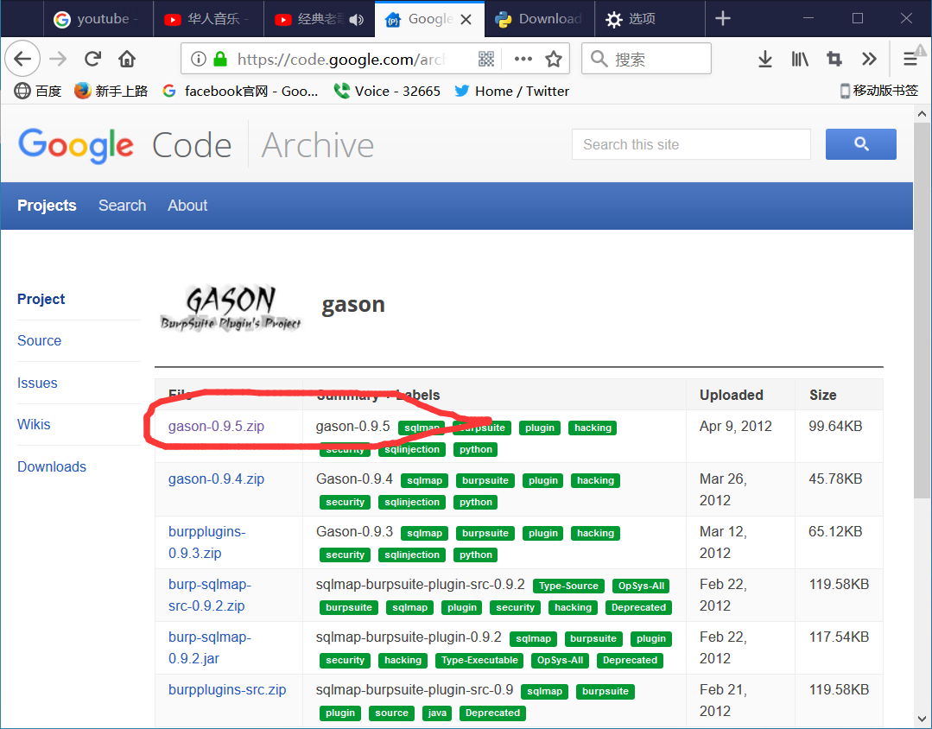The width and height of the screenshot is (932, 729).
Task: Click the forward navigation arrow
Action: click(x=58, y=59)
